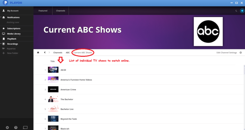Collapse the Recordings section arrow
This screenshot has height=130, width=245.
point(1,43)
